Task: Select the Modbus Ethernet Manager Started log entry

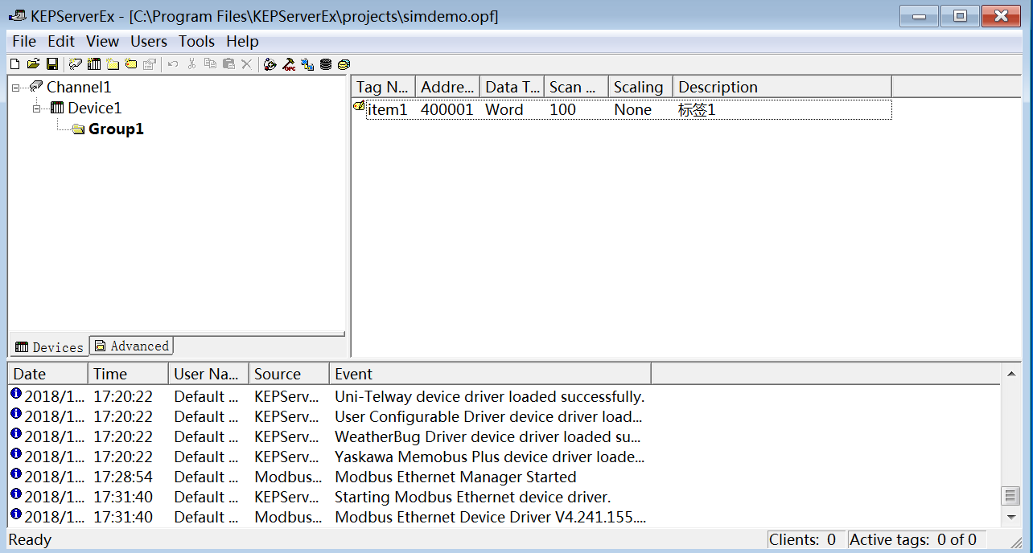Action: (x=455, y=477)
